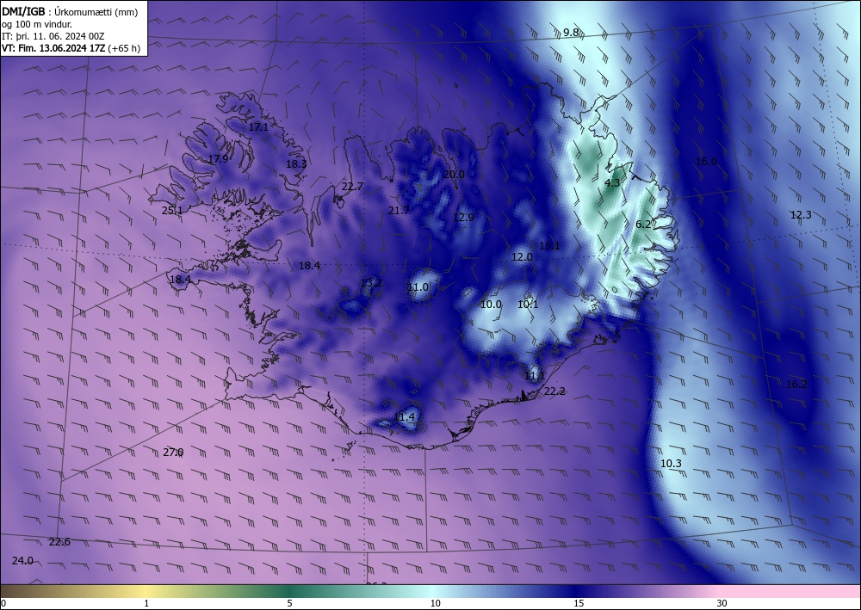This screenshot has width=861, height=610.
Task: Click the 10.0 value on the map
Action: pos(491,305)
